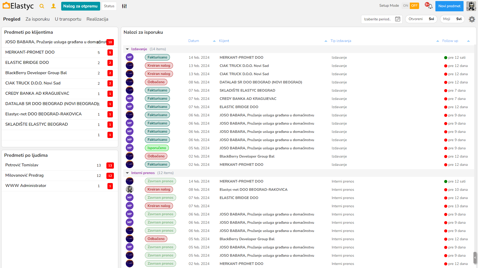The width and height of the screenshot is (478, 268).
Task: Click the Nalog za otpremu button
Action: pos(81,6)
